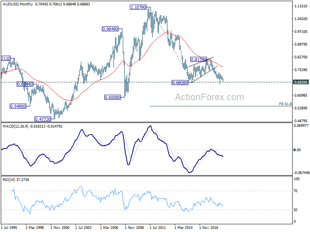Click the 1.04200 price axis label
The height and width of the screenshot is (232, 310).
pos(301,19)
